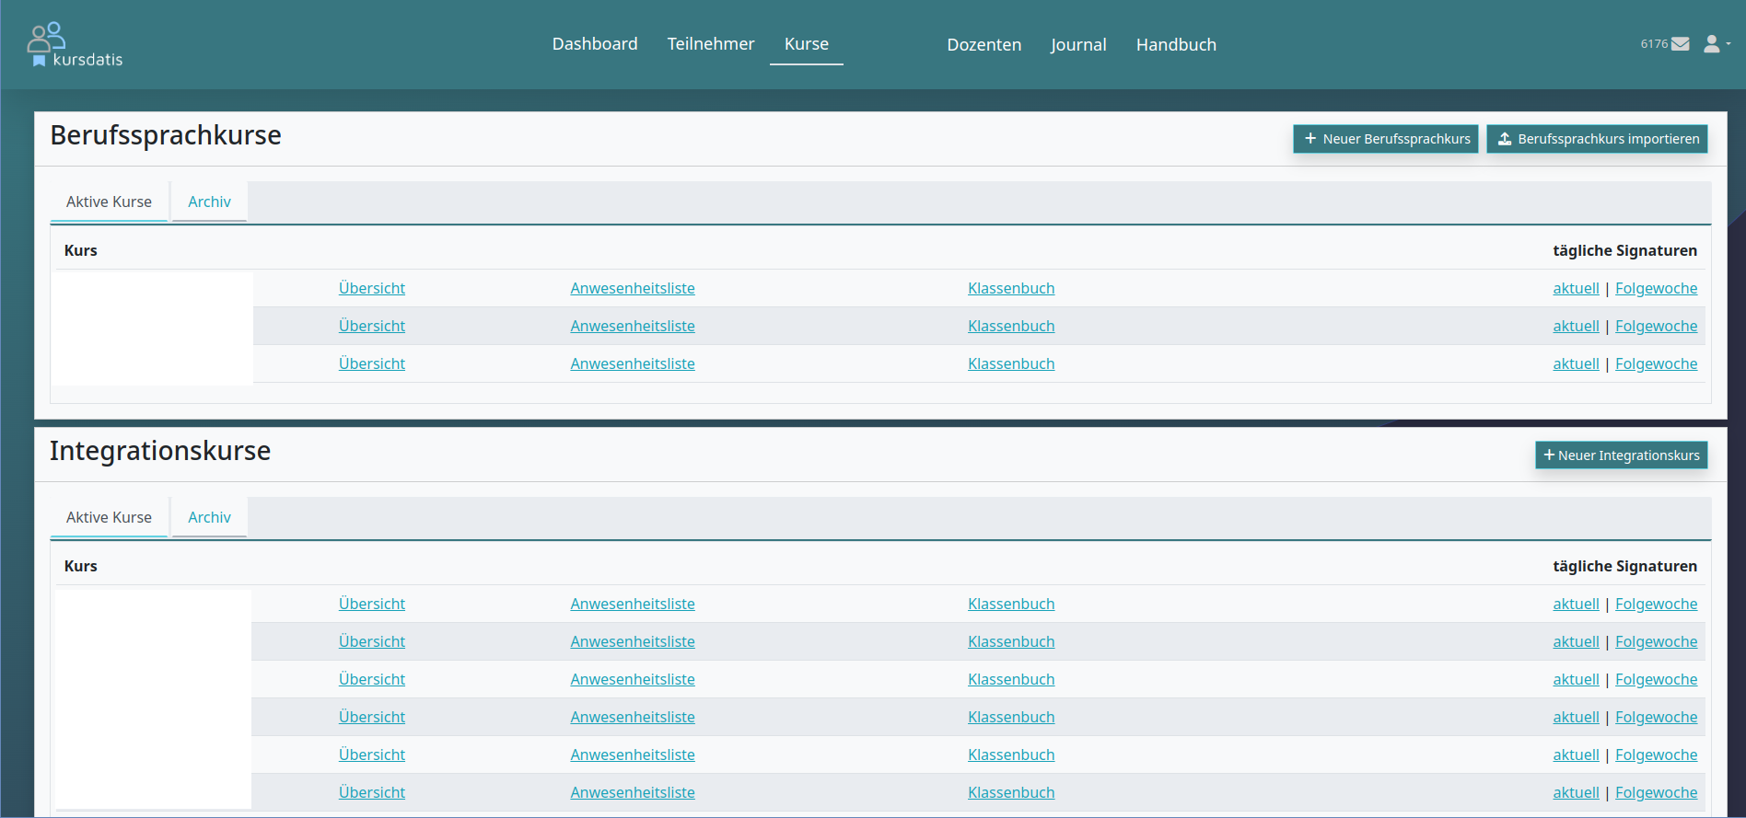The image size is (1746, 818).
Task: Switch to Archiv tab under Berufssprachkurse
Action: tap(209, 202)
